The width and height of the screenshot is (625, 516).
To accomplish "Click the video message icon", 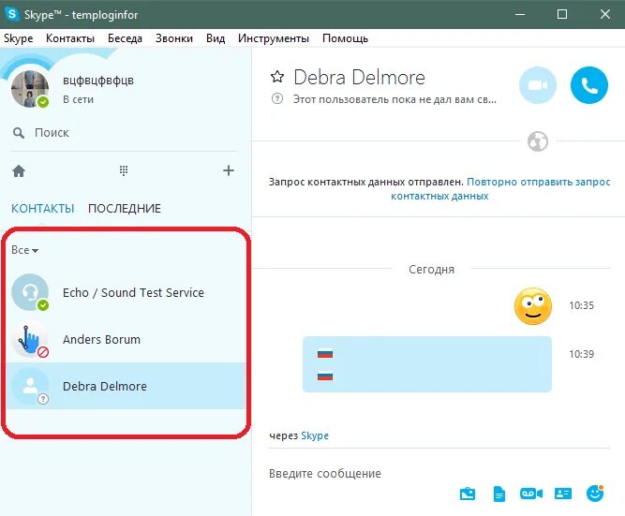I will [x=531, y=494].
